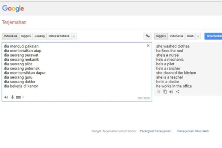The image size is (222, 148).
Task: Open Penerjemah Situs Web link
Action: 193,131
